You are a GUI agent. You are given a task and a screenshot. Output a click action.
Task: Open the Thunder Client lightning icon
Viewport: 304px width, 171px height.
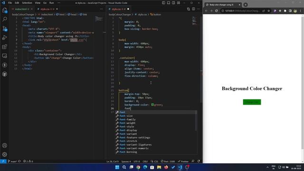(x=5, y=65)
